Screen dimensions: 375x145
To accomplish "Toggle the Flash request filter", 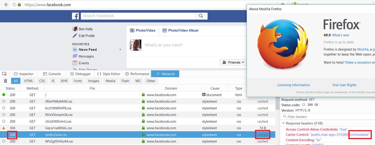I will click(x=125, y=81).
